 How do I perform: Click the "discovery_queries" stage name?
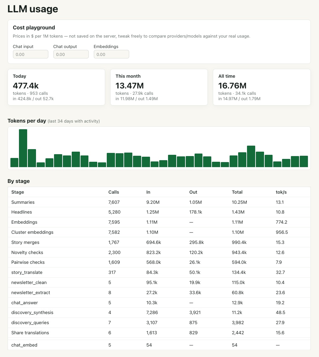[30, 323]
